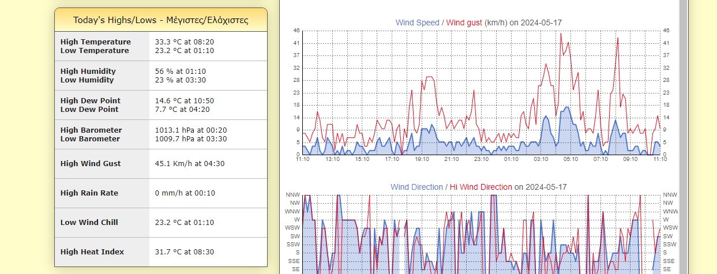Click the value 1013.1 hPa at 00:20
This screenshot has height=274, width=717.
click(191, 130)
